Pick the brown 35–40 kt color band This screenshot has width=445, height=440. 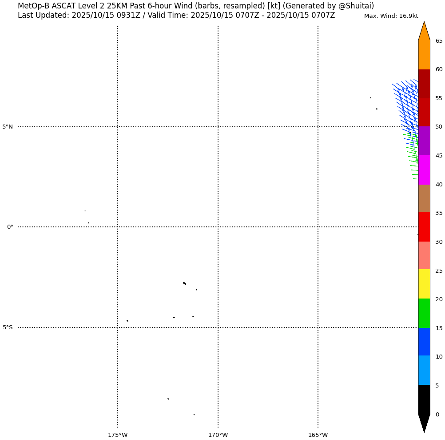(424, 198)
